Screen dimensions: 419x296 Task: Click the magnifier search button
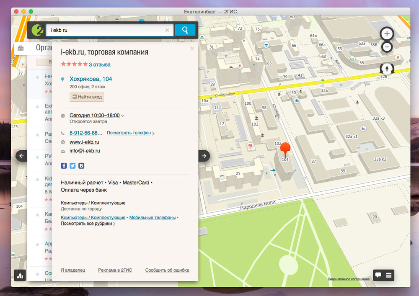185,30
